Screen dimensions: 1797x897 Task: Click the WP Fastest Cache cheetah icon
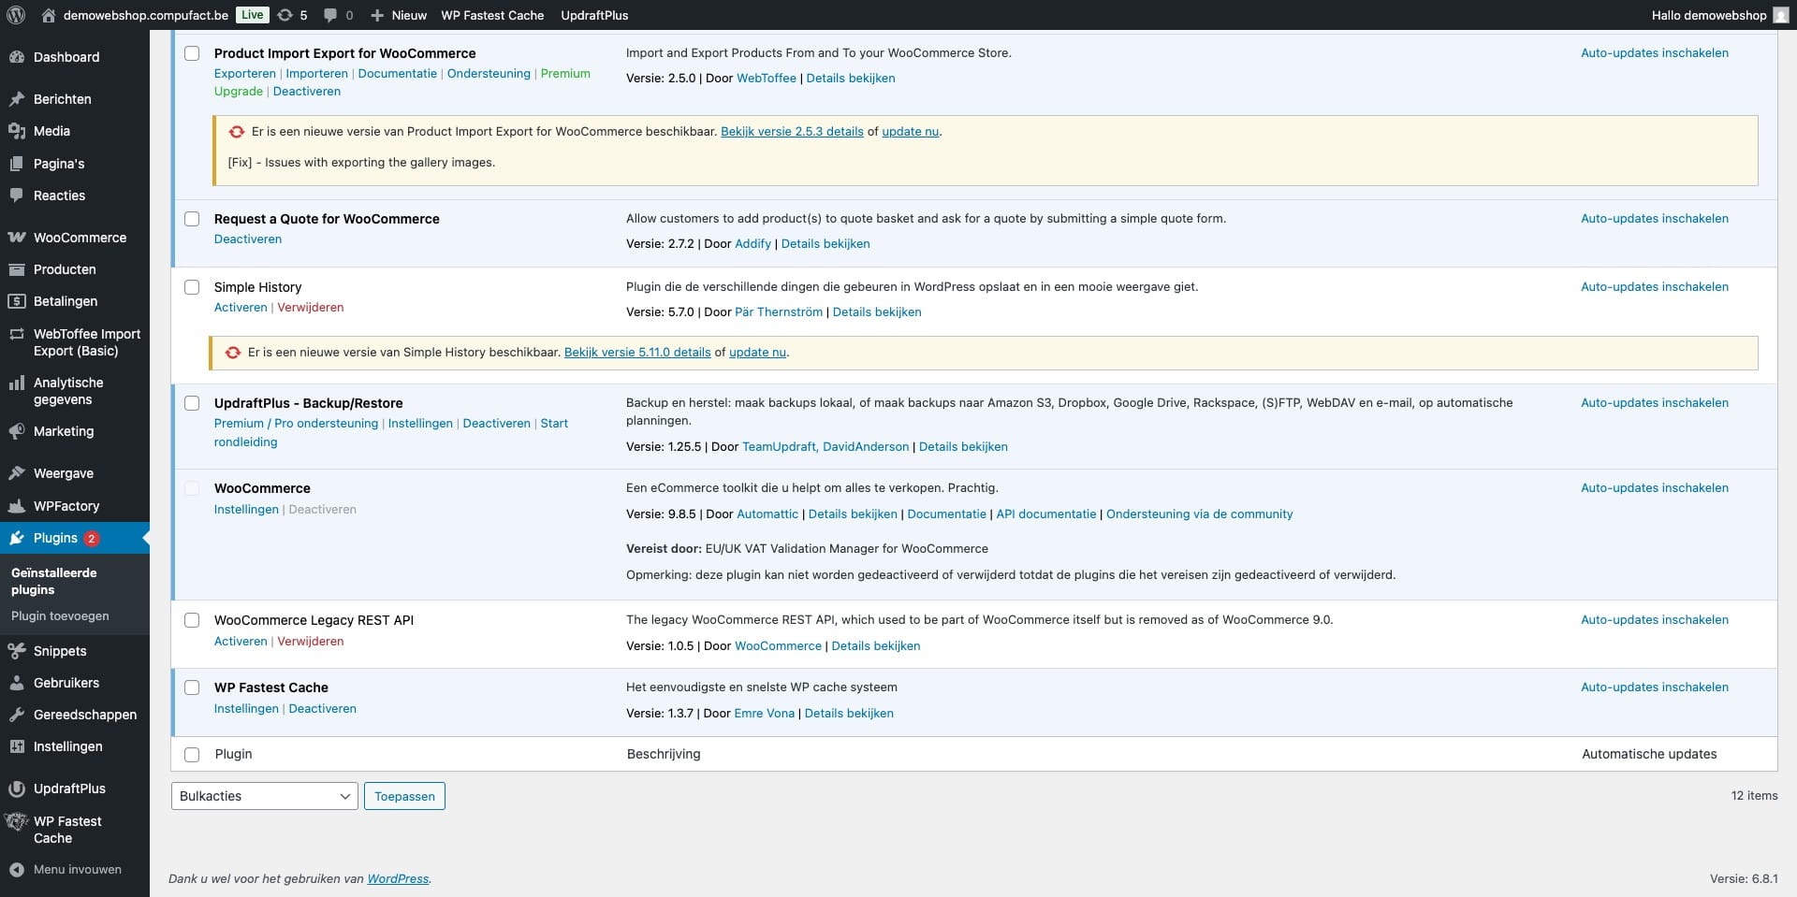[17, 822]
